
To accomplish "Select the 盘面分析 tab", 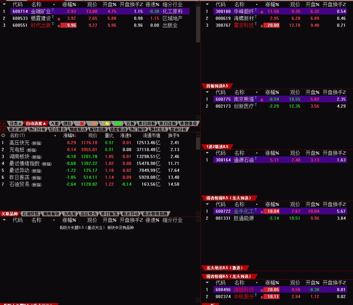I will click(178, 129).
